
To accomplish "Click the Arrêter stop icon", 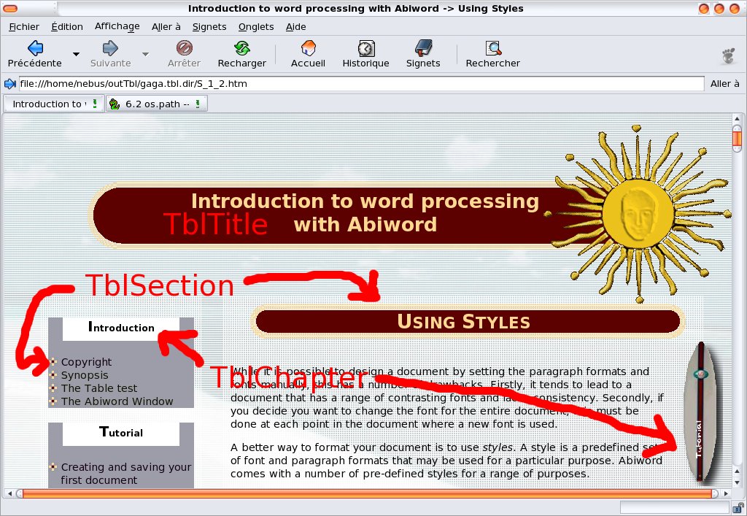I will 185,48.
